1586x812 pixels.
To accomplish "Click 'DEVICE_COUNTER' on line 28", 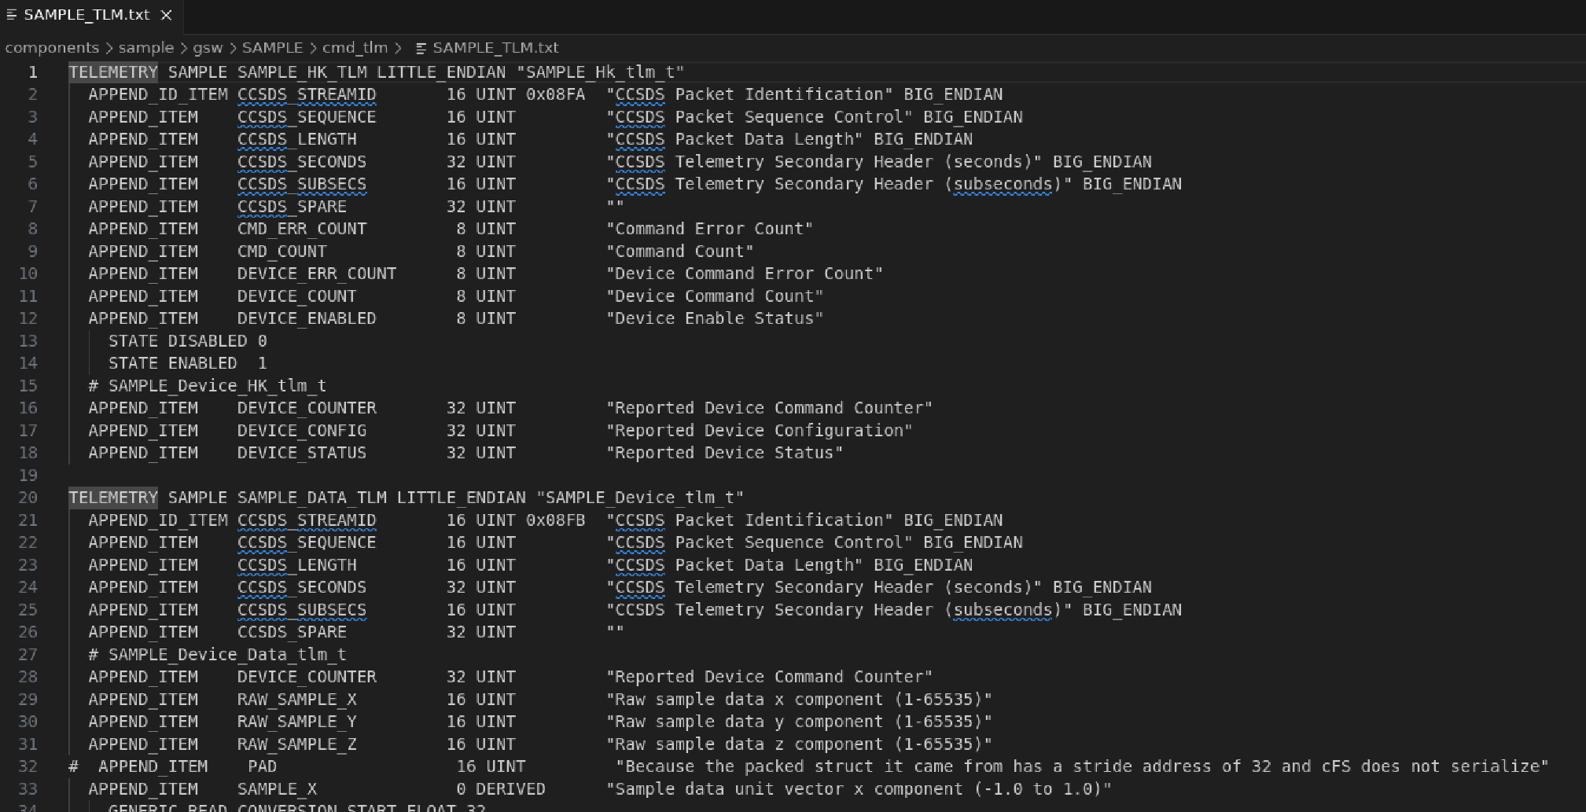I will coord(307,677).
